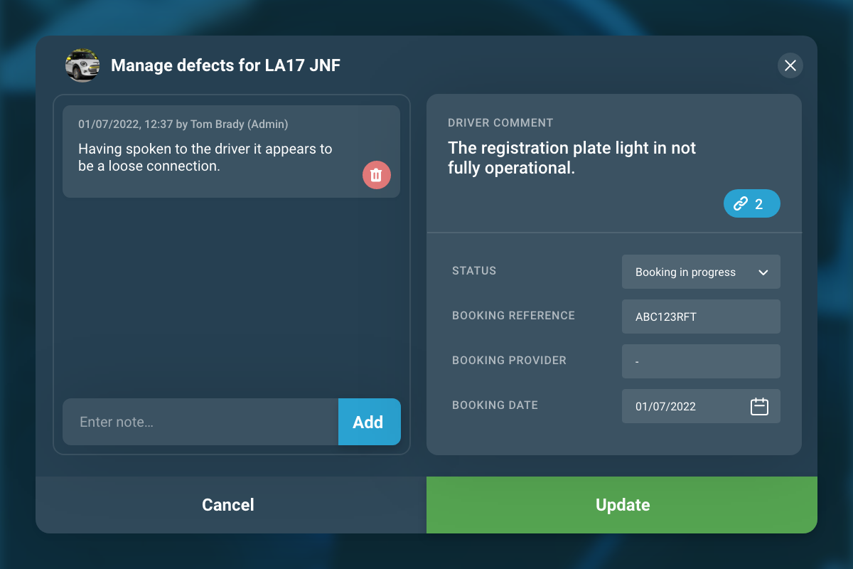Focus the Booking Reference field ABC123RFT

[x=700, y=317]
